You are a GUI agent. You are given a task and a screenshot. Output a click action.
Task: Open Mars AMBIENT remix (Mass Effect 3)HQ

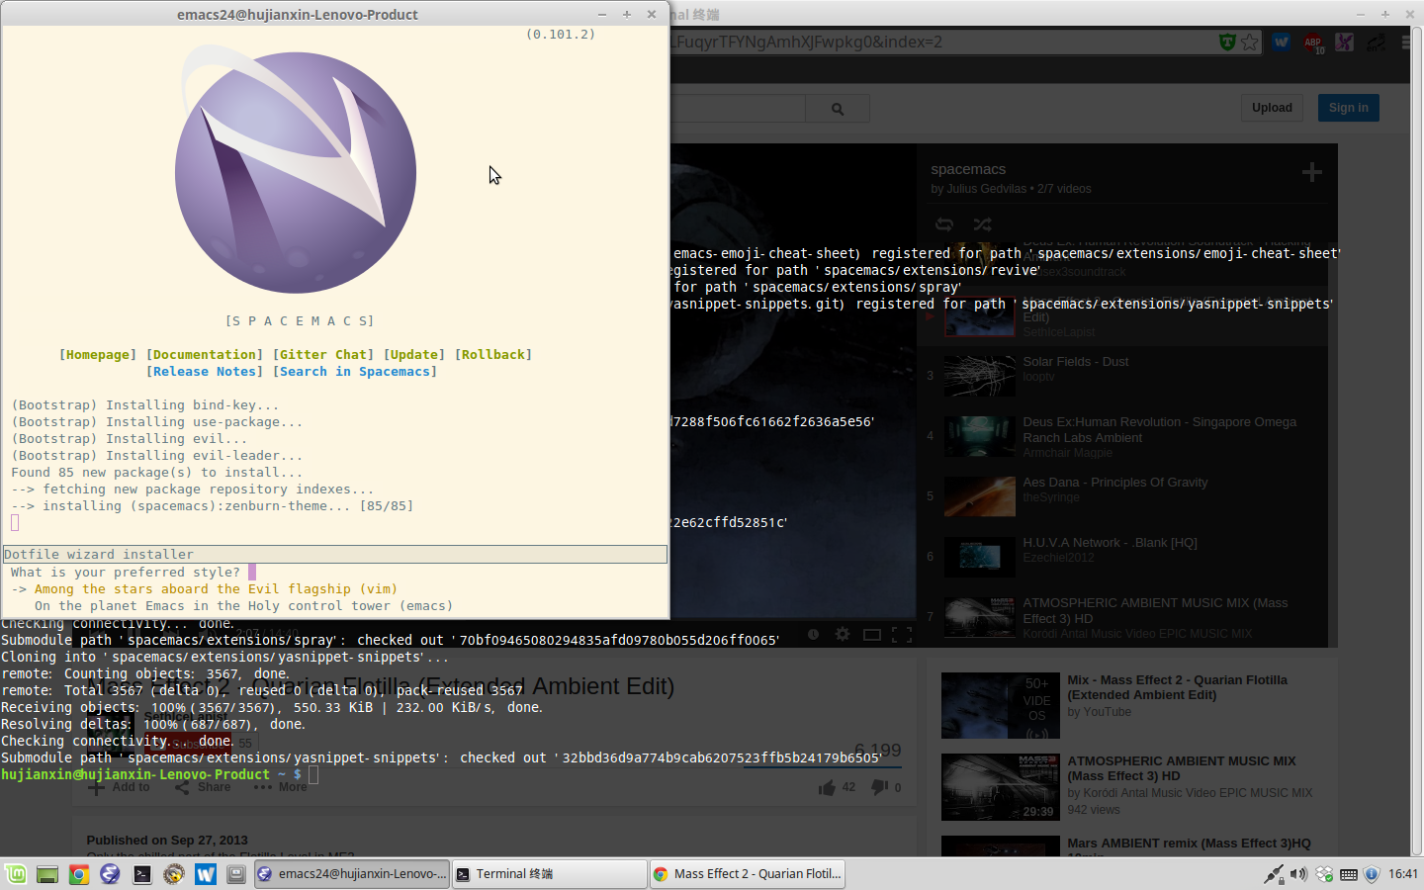pos(1189,844)
